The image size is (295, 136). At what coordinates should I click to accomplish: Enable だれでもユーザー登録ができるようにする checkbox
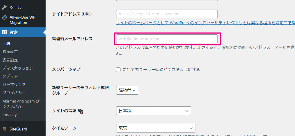point(118,70)
